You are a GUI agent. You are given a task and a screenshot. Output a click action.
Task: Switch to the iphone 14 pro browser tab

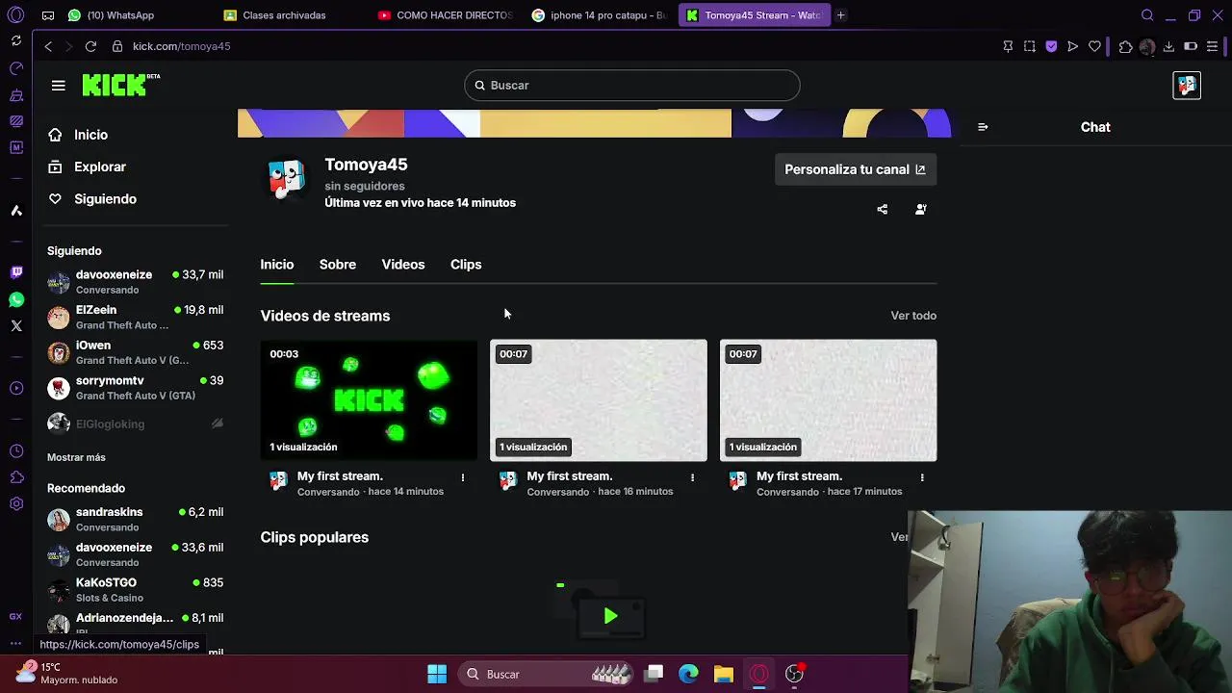pyautogui.click(x=602, y=15)
